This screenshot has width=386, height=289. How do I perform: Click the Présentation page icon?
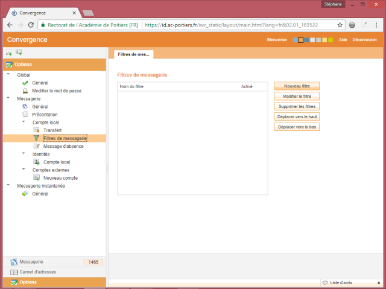(25, 114)
